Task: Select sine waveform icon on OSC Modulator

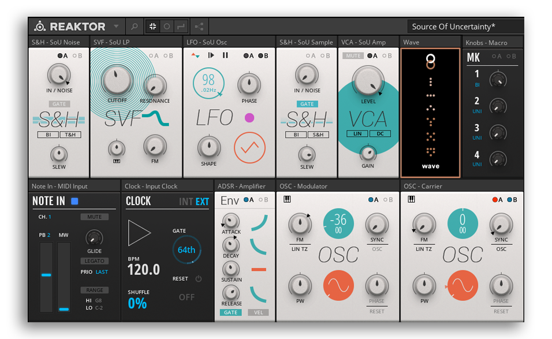Action: click(338, 285)
